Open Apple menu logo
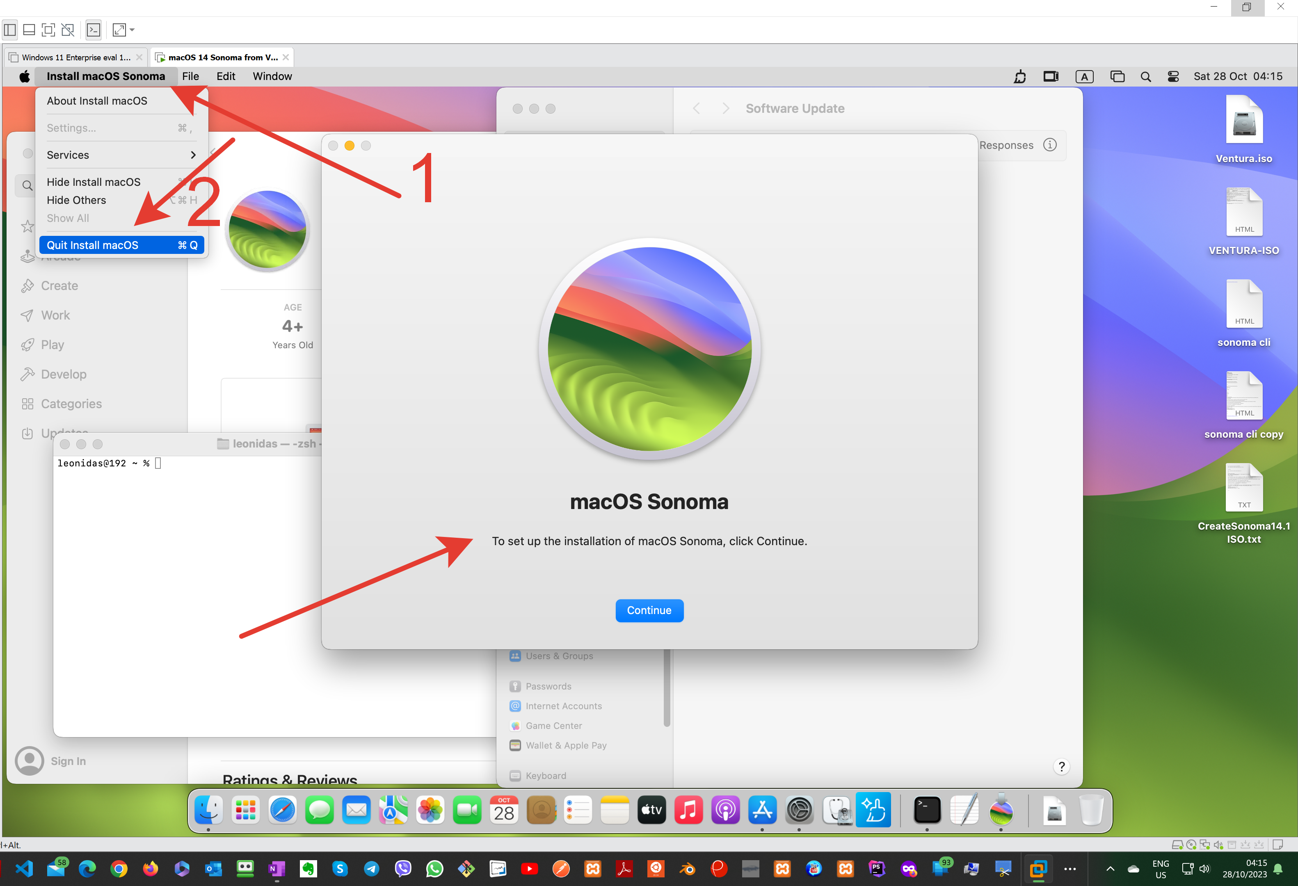 pyautogui.click(x=25, y=76)
